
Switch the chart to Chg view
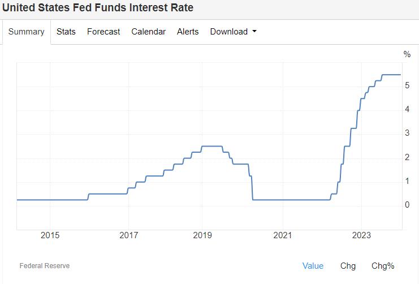(x=348, y=266)
